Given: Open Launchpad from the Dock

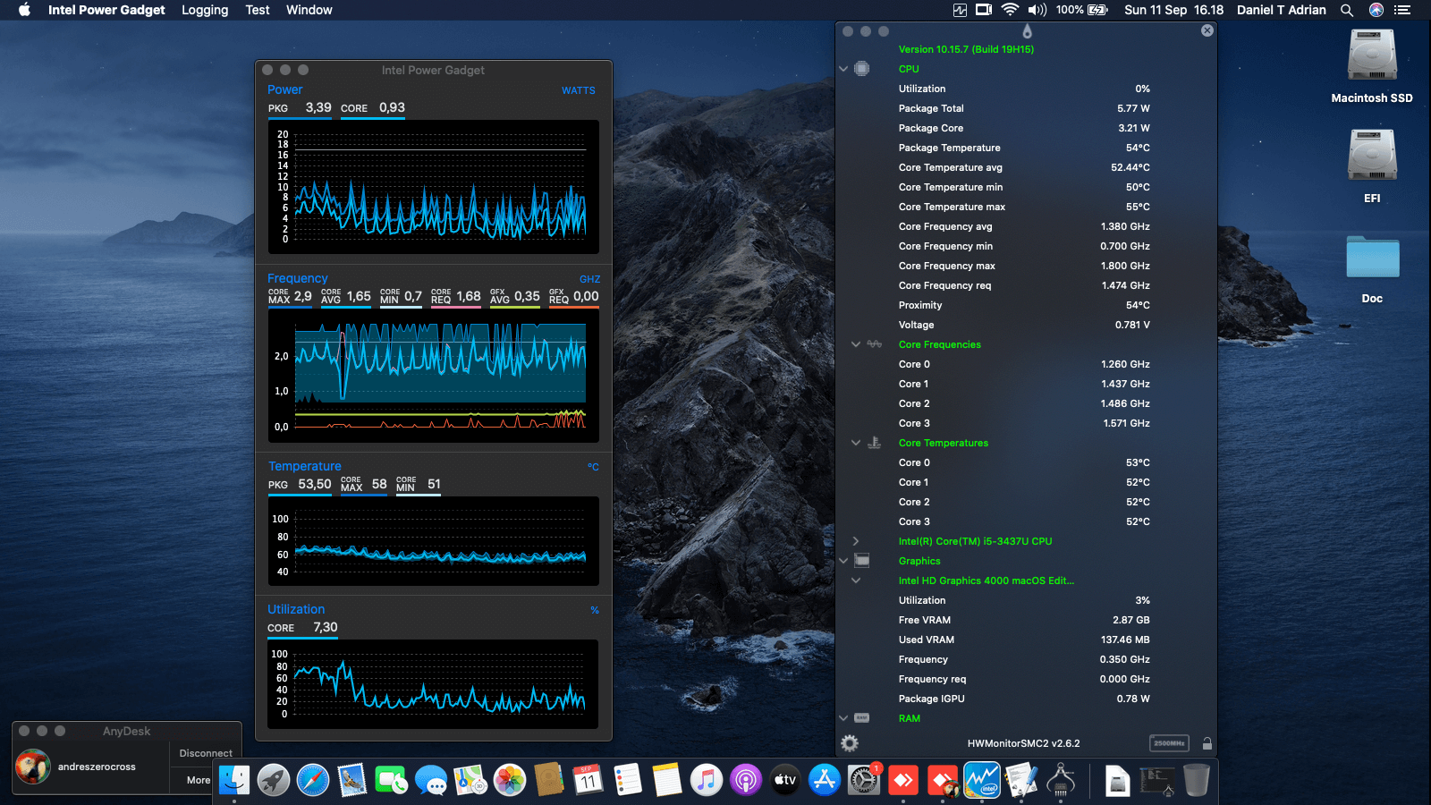Looking at the screenshot, I should coord(274,780).
